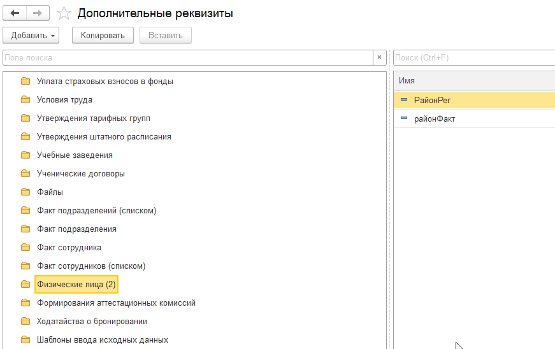Click folder icon next to Ходатайства о бронировании
Screen dimensions: 555x349
(25, 321)
